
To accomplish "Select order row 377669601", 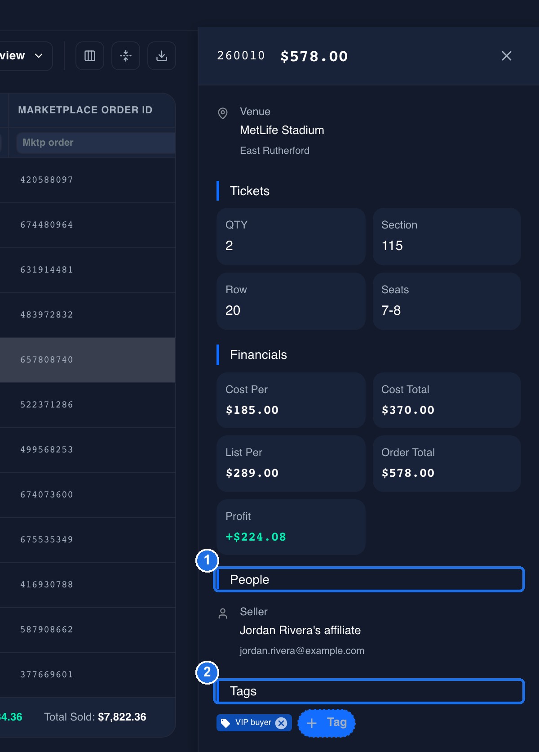I will point(88,675).
